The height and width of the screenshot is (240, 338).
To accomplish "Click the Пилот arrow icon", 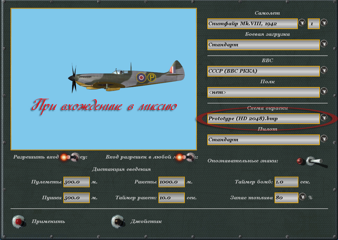I will click(x=324, y=139).
